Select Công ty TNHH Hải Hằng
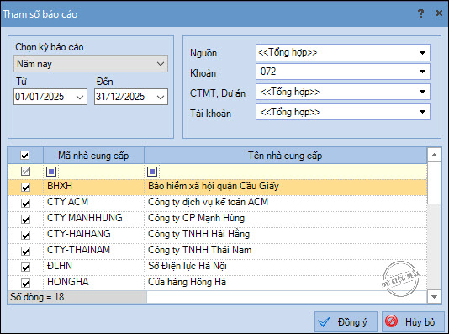 pos(198,234)
